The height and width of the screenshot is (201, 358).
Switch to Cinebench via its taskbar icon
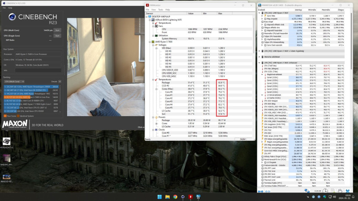click(x=183, y=197)
